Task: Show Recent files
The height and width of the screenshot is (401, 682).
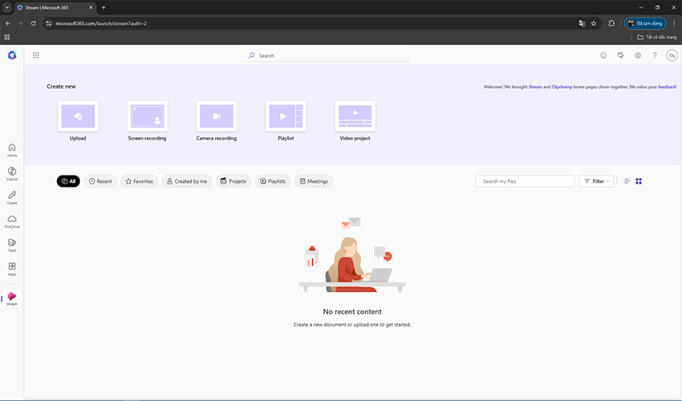Action: [100, 181]
